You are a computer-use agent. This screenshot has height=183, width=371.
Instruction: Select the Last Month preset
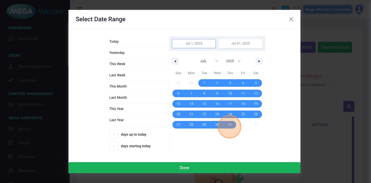point(118,98)
